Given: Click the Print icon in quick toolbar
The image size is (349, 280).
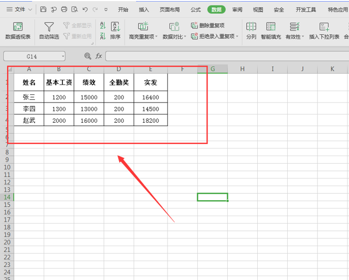Looking at the screenshot, I should pos(64,9).
